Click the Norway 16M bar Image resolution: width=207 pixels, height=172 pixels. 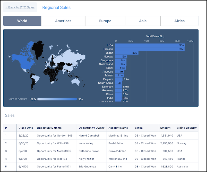[121, 56]
